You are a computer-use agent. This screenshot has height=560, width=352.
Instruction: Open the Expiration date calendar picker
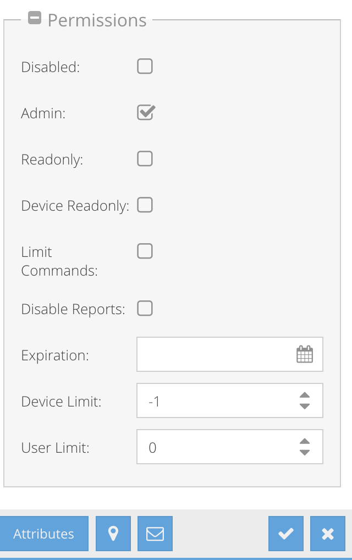(x=305, y=354)
